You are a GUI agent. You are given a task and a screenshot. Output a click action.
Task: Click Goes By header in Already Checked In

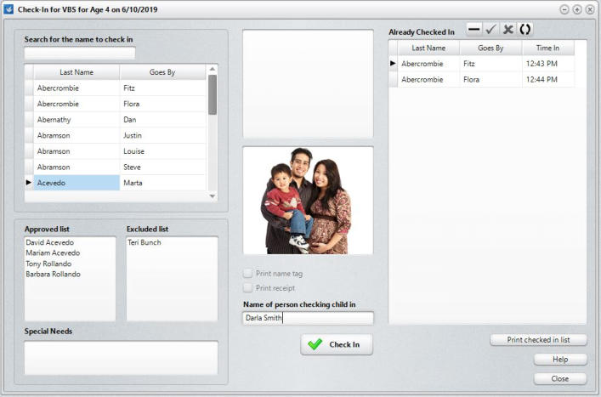click(x=490, y=48)
